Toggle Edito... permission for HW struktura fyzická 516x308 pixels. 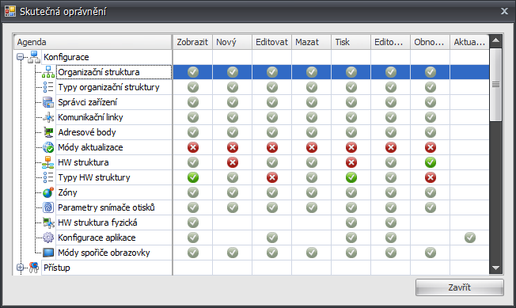click(x=391, y=222)
